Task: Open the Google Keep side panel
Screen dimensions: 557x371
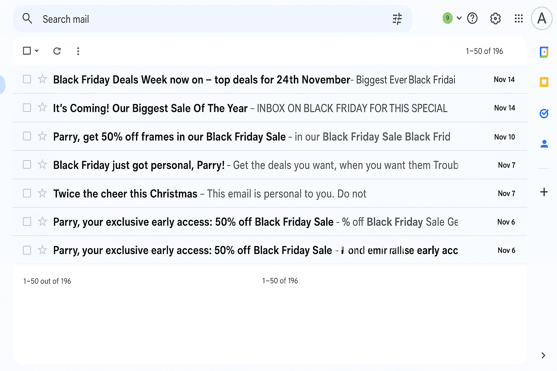Action: tap(544, 82)
